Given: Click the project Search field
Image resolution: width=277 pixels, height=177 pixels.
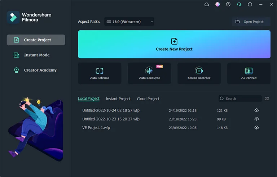Looking at the screenshot, I should pyautogui.click(x=240, y=99).
